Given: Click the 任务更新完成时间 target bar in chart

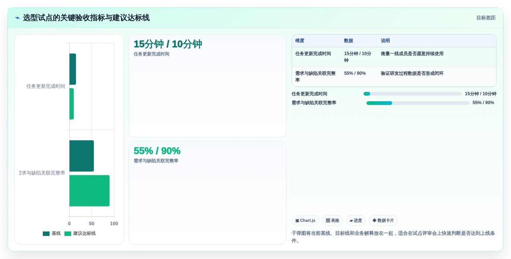Looking at the screenshot, I should point(72,104).
